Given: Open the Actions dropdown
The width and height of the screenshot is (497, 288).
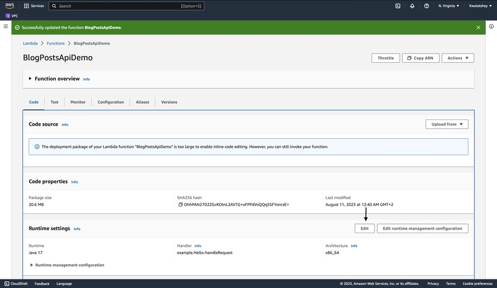Looking at the screenshot, I should [458, 58].
